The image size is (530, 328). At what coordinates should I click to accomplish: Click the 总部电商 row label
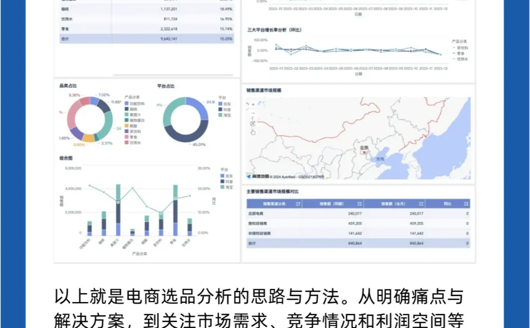pos(256,213)
